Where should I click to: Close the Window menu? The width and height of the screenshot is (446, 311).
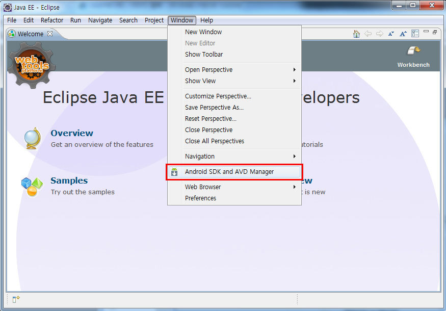[182, 20]
